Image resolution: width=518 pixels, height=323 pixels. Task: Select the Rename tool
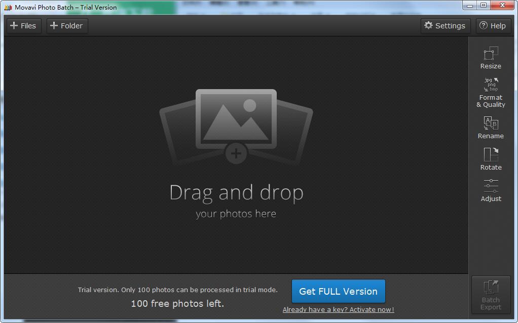coord(491,128)
